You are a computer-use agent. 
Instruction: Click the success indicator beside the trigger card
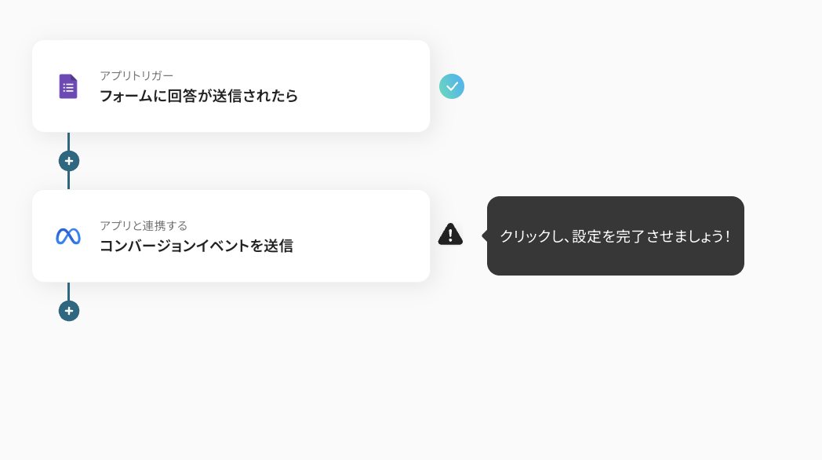pyautogui.click(x=452, y=86)
